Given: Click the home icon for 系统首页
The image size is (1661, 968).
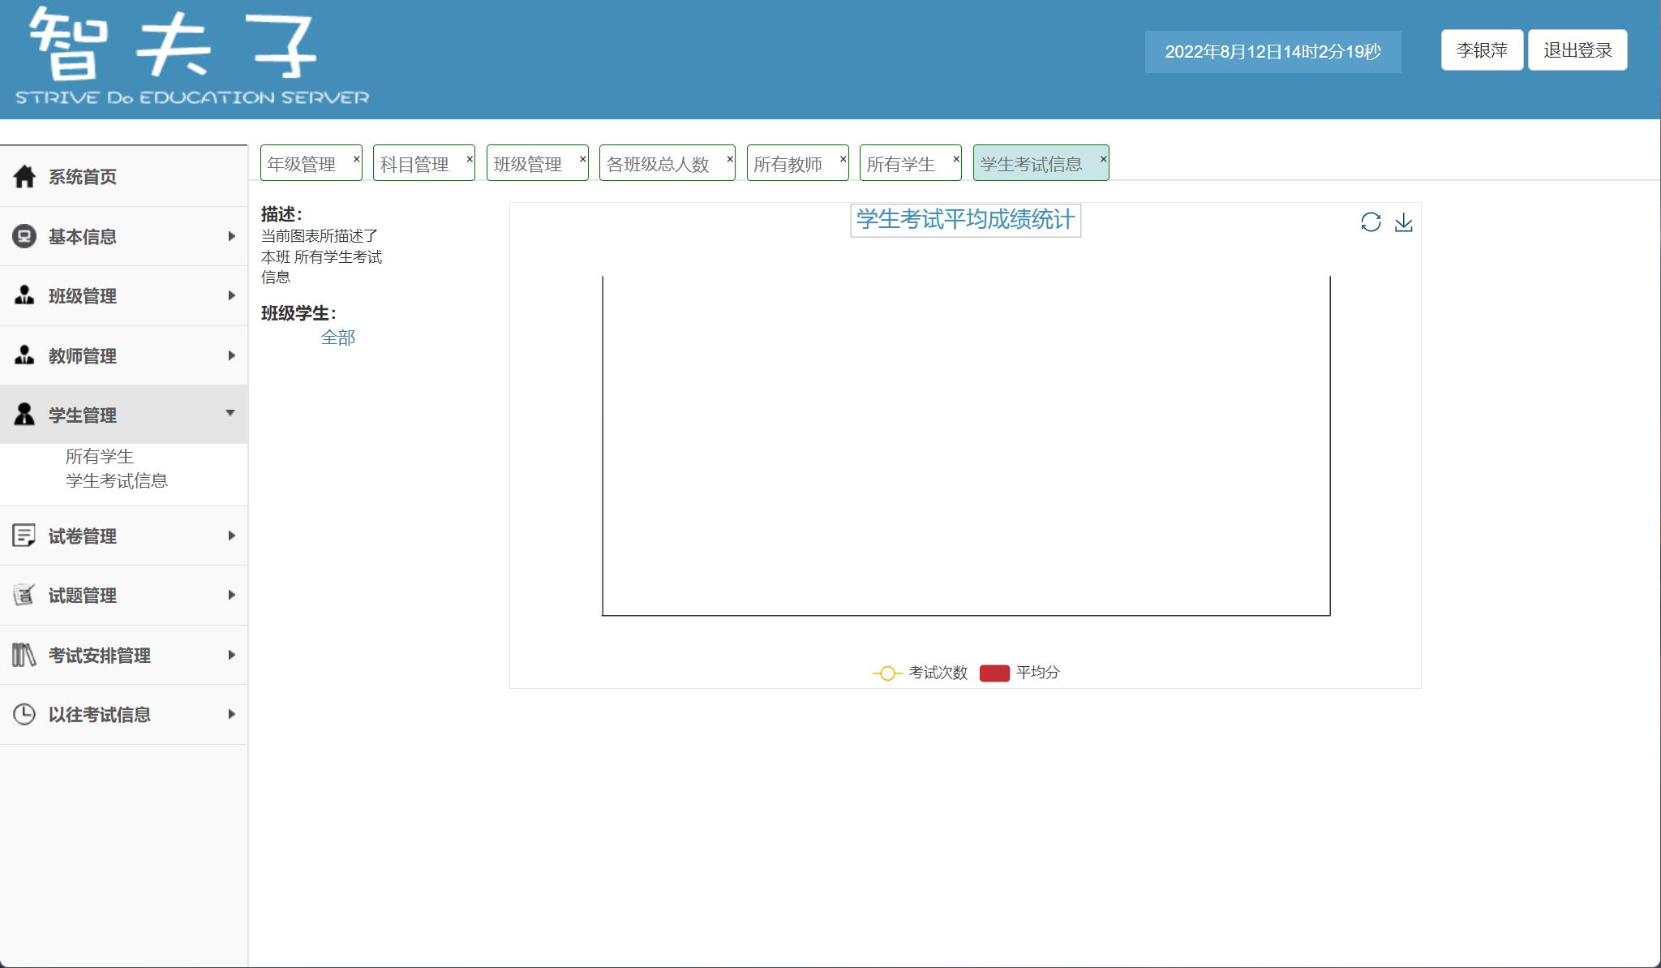Looking at the screenshot, I should (24, 176).
